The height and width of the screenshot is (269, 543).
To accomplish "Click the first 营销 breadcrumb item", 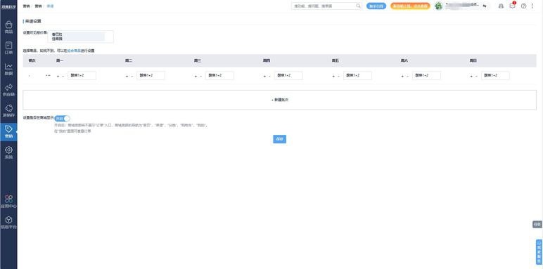I will tap(26, 6).
